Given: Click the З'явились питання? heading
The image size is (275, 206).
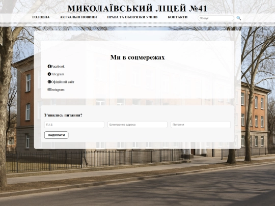Looking at the screenshot, I should [63, 115].
